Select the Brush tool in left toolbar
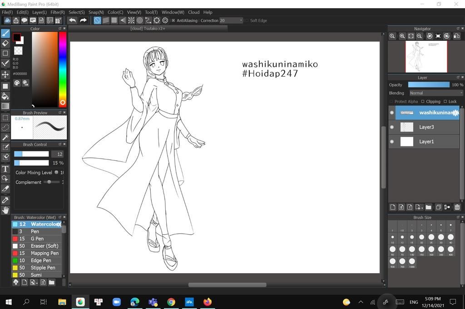The height and width of the screenshot is (309, 465). tap(5, 33)
